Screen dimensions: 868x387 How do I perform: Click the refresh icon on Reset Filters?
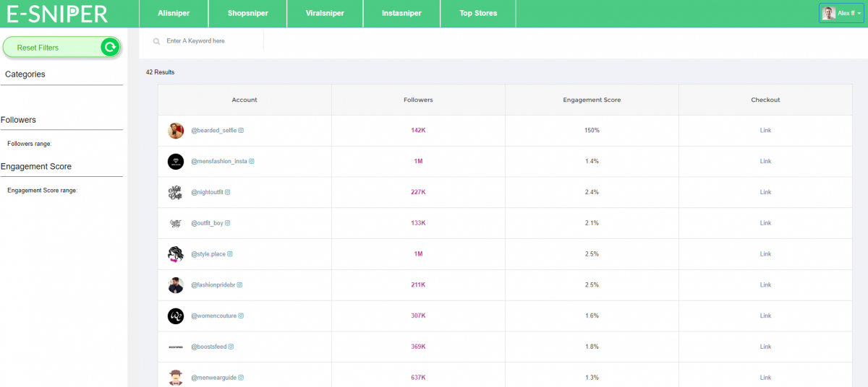pos(109,48)
